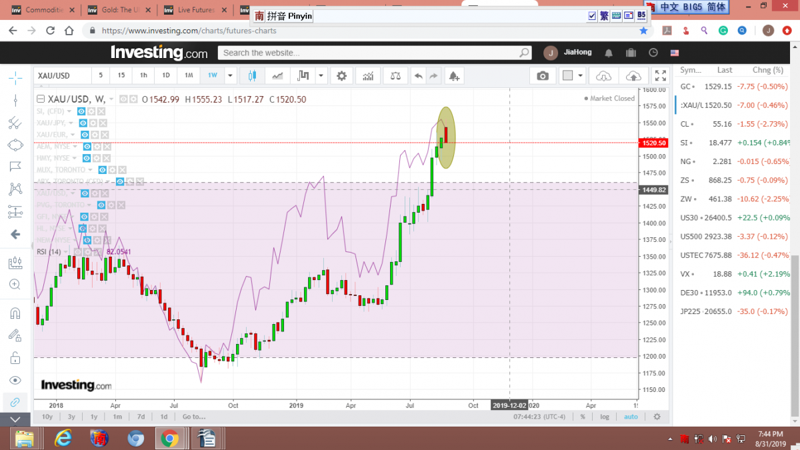Click the undo arrow in chart toolbar

(x=418, y=76)
